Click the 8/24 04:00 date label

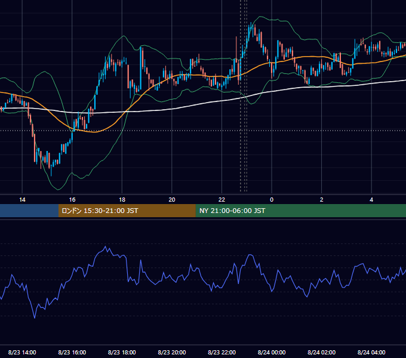371,352
